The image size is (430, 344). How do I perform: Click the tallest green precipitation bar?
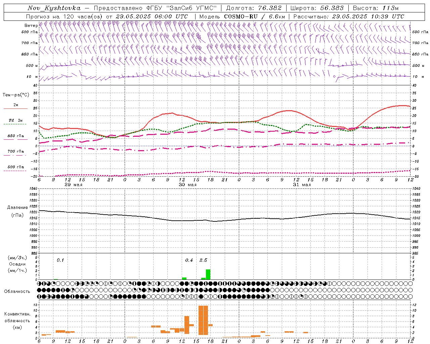[208, 274]
